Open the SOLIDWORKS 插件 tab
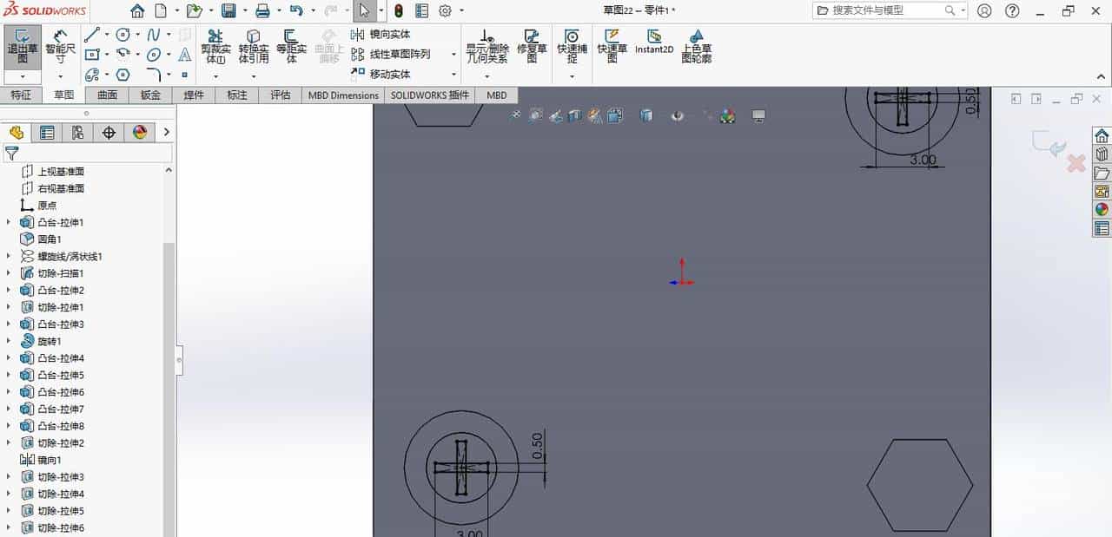1112x537 pixels. (429, 95)
